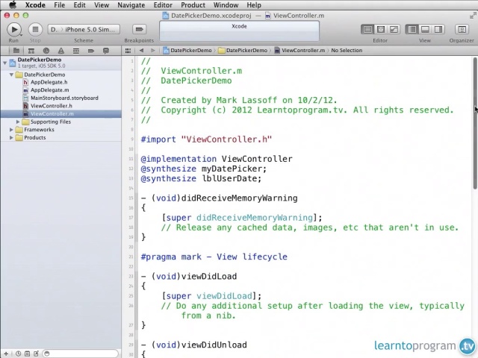Click '- (void)viewDidLoad' method line
478x358 pixels.
pos(189,277)
